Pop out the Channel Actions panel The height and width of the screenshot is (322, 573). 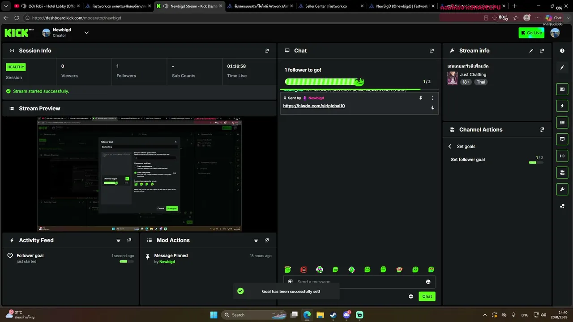click(542, 130)
